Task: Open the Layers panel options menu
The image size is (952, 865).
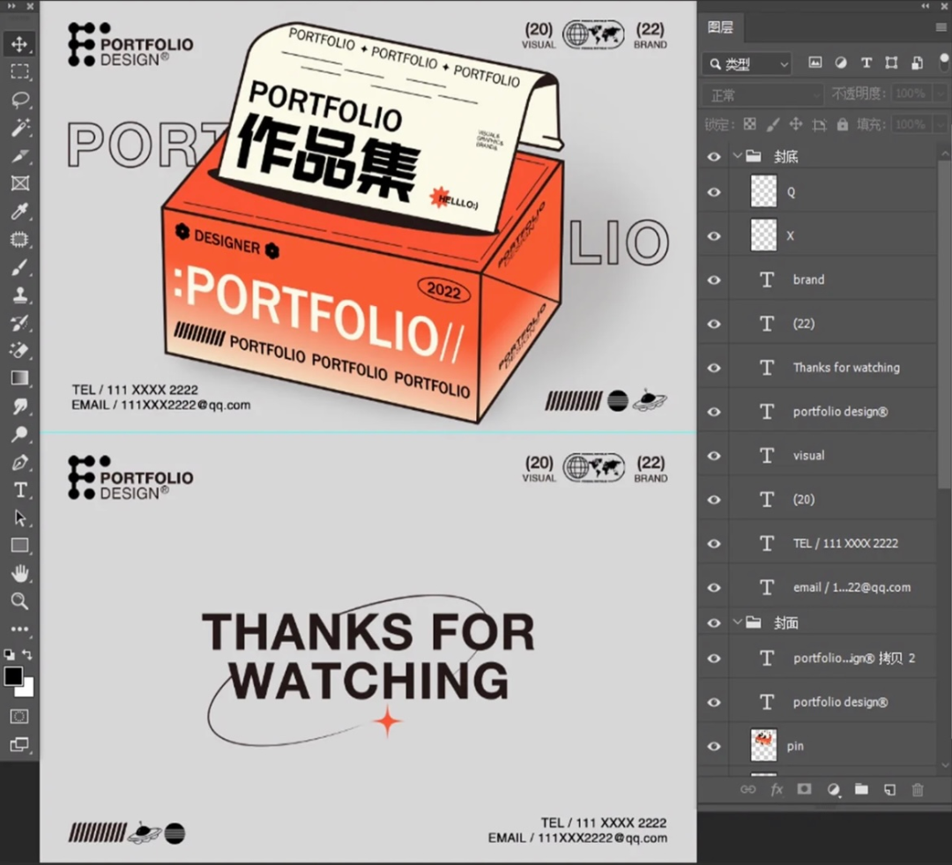Action: (941, 27)
